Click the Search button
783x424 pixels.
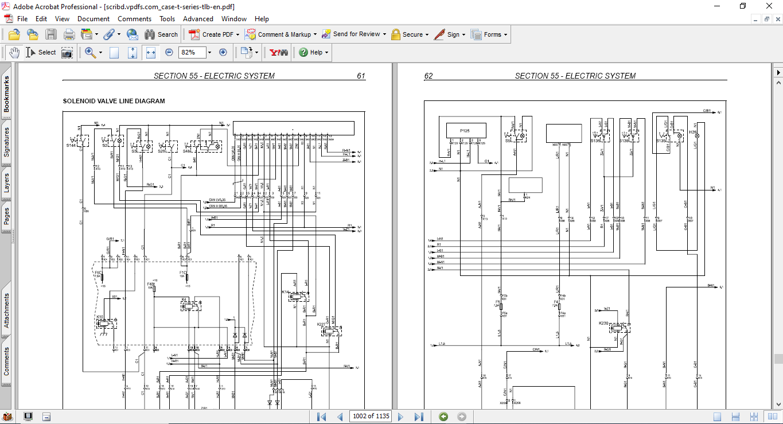[161, 34]
